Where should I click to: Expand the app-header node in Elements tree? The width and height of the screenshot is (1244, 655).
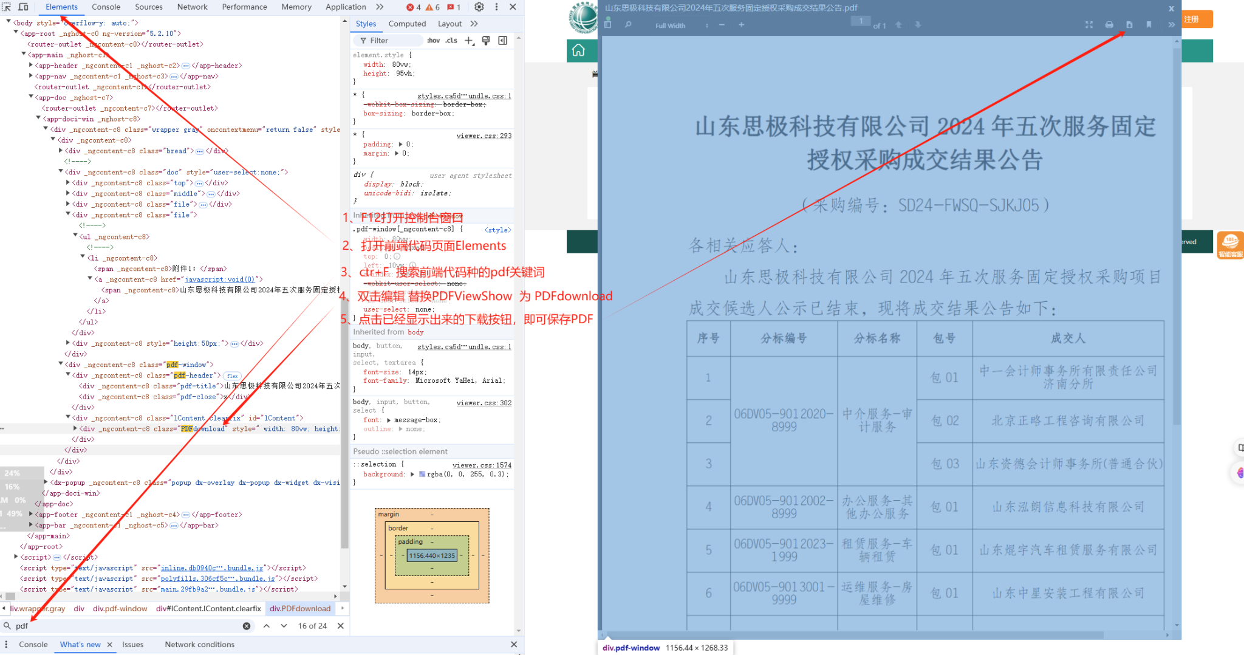pyautogui.click(x=30, y=65)
